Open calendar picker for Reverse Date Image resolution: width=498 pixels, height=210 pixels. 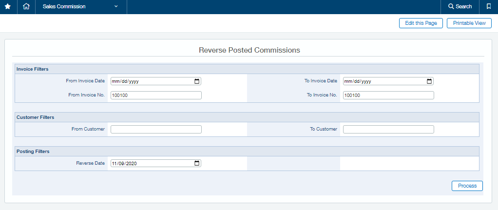196,163
